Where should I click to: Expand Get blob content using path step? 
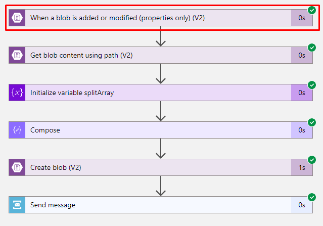[x=161, y=55]
